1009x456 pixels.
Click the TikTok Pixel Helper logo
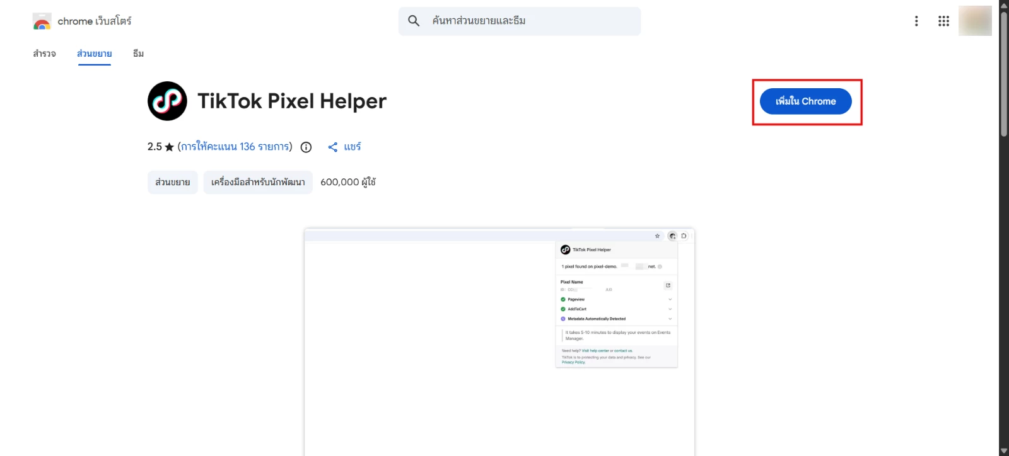(167, 101)
